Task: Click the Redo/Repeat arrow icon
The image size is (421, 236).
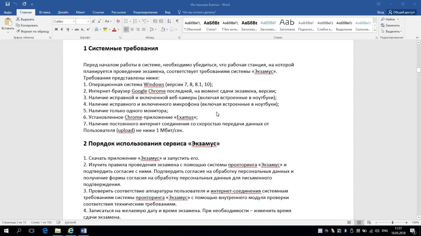Action: click(24, 4)
